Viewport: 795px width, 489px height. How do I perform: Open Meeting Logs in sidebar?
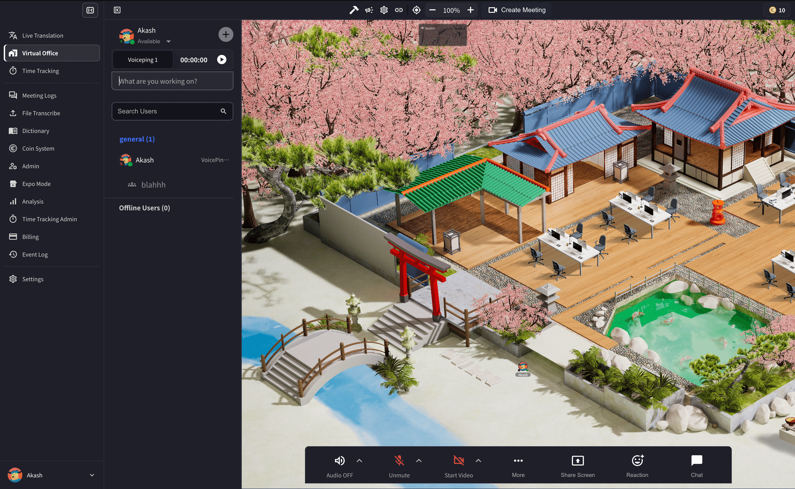(52, 95)
